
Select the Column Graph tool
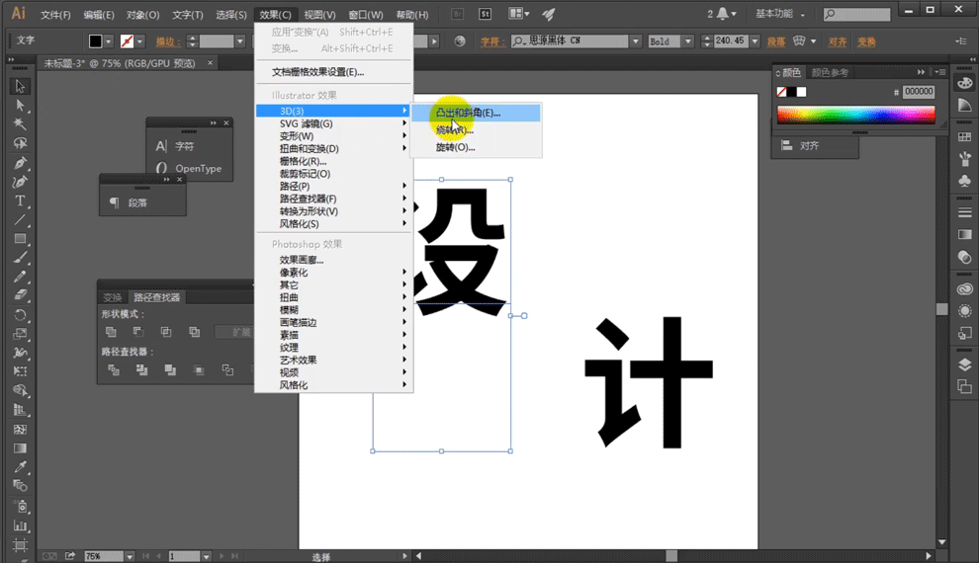tap(20, 525)
